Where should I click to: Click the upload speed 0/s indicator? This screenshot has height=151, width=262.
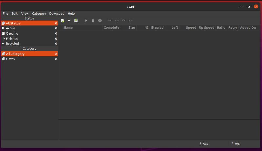pyautogui.click(x=235, y=143)
